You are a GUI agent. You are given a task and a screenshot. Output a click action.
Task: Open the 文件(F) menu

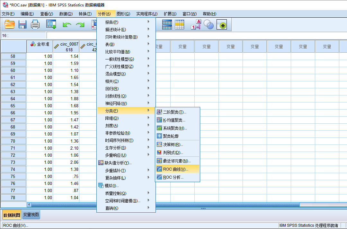coord(8,14)
